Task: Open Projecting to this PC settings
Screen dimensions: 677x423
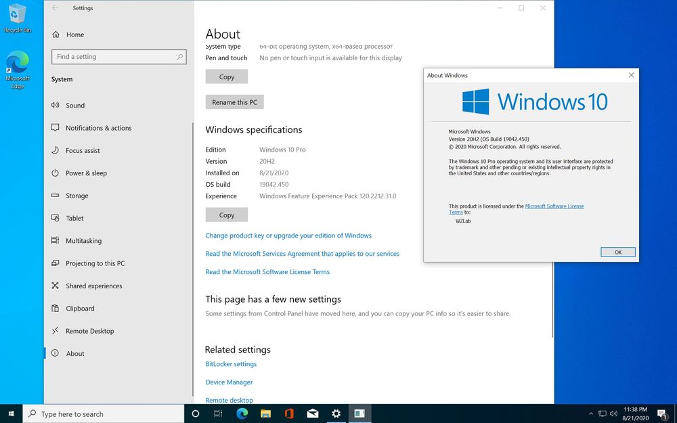Action: pyautogui.click(x=95, y=263)
